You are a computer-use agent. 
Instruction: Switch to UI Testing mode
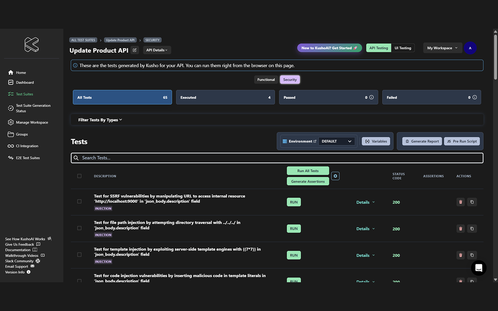[403, 48]
